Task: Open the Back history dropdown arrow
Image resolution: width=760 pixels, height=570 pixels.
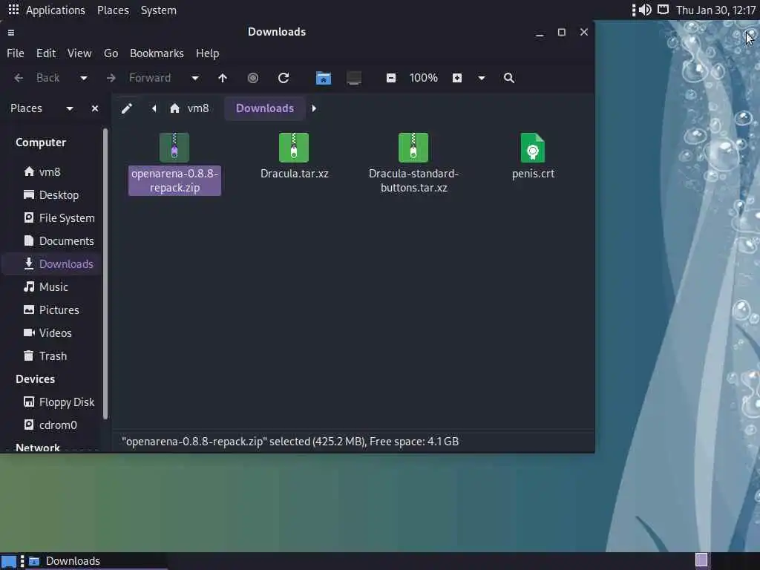Action: (x=83, y=78)
